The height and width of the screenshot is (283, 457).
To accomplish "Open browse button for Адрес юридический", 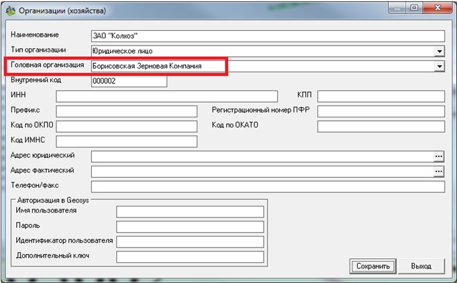I will [x=439, y=156].
